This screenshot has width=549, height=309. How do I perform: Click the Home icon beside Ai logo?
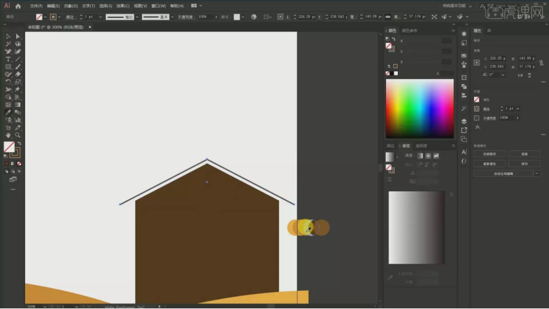pos(18,6)
